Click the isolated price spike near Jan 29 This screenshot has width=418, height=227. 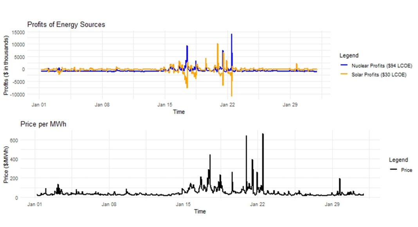(x=340, y=179)
